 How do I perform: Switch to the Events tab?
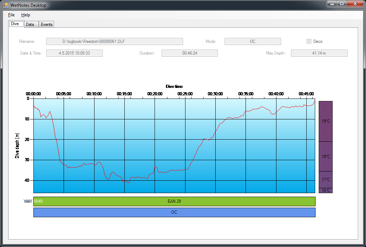47,24
